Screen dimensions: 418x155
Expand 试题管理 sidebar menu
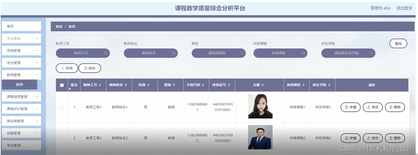(x=21, y=133)
